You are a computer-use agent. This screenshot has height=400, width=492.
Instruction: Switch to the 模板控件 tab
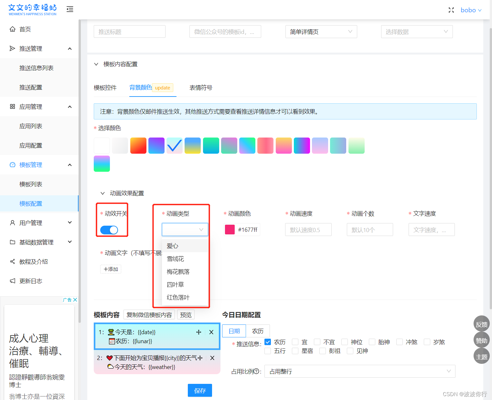click(105, 87)
